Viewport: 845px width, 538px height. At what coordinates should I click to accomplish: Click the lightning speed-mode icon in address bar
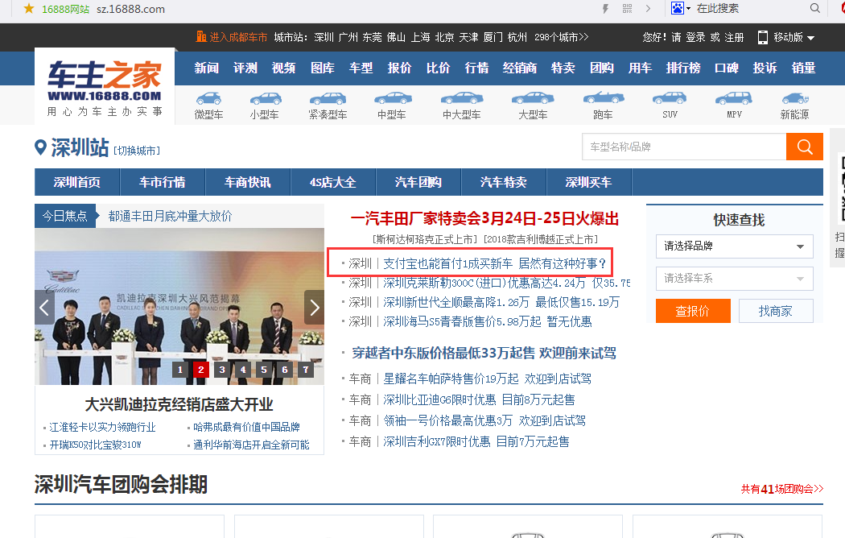(605, 9)
